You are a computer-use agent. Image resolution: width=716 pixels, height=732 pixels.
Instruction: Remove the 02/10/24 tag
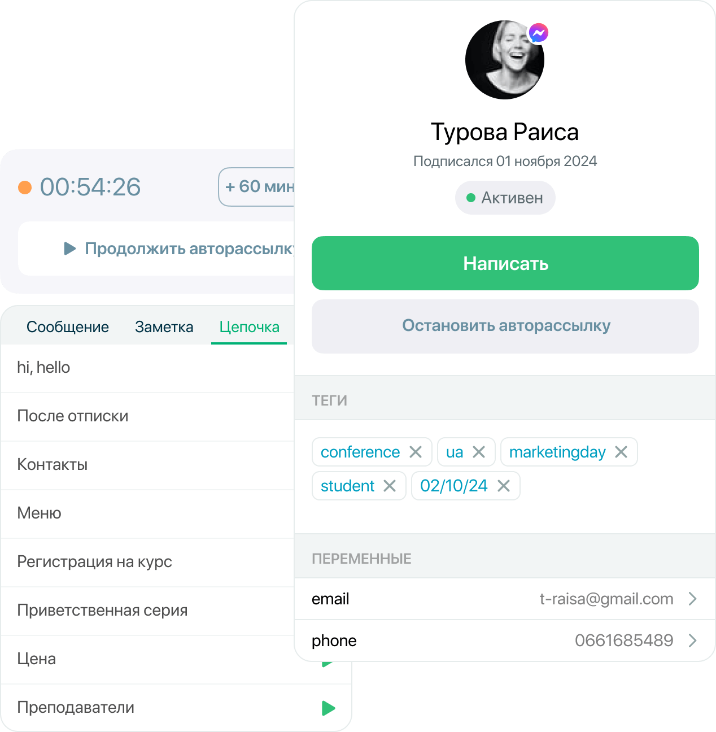click(x=504, y=486)
